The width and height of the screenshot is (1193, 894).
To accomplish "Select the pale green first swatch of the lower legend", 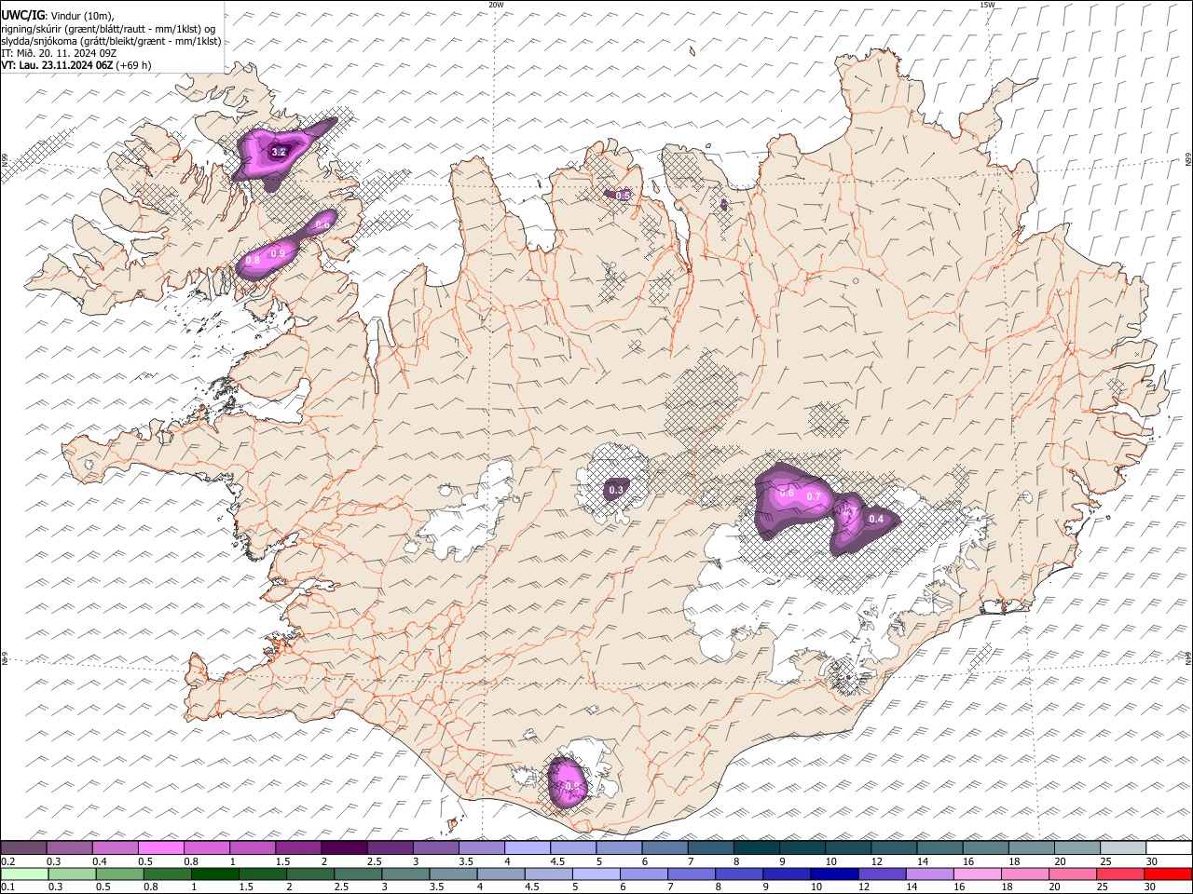I will coord(24,874).
